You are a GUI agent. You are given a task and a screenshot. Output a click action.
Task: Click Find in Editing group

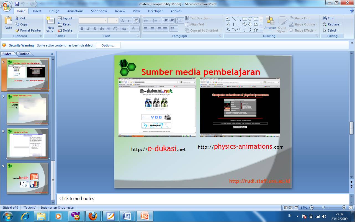[x=329, y=18]
